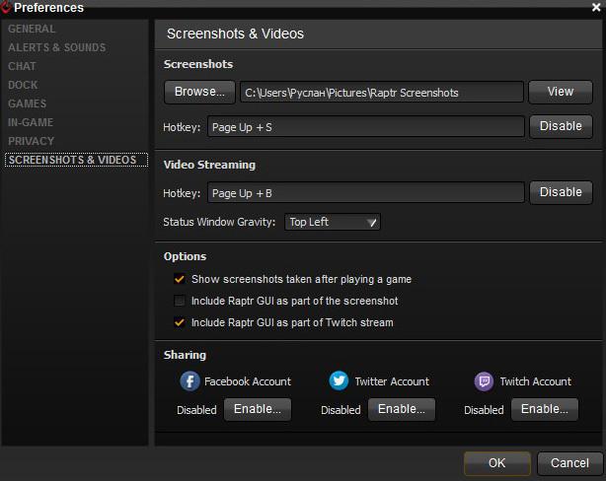Click the Twitter bird icon
The height and width of the screenshot is (481, 606).
[340, 381]
